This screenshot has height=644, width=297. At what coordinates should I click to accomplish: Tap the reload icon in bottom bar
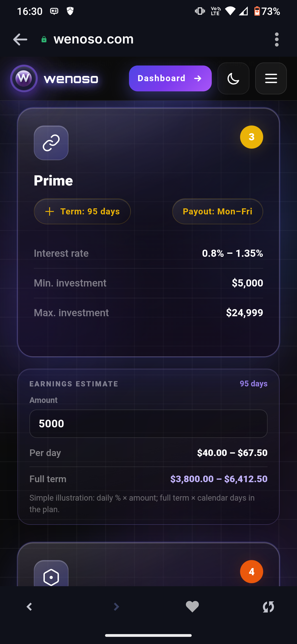[x=268, y=607]
